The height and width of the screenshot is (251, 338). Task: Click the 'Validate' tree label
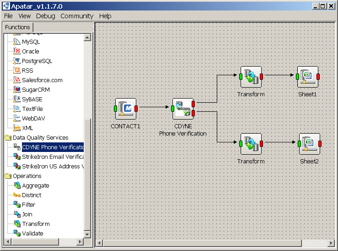click(x=32, y=233)
